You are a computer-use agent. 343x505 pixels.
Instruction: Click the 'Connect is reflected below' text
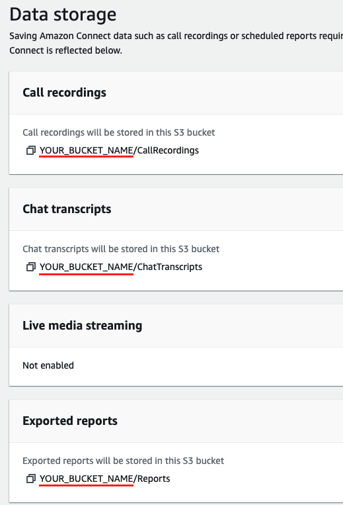[65, 50]
